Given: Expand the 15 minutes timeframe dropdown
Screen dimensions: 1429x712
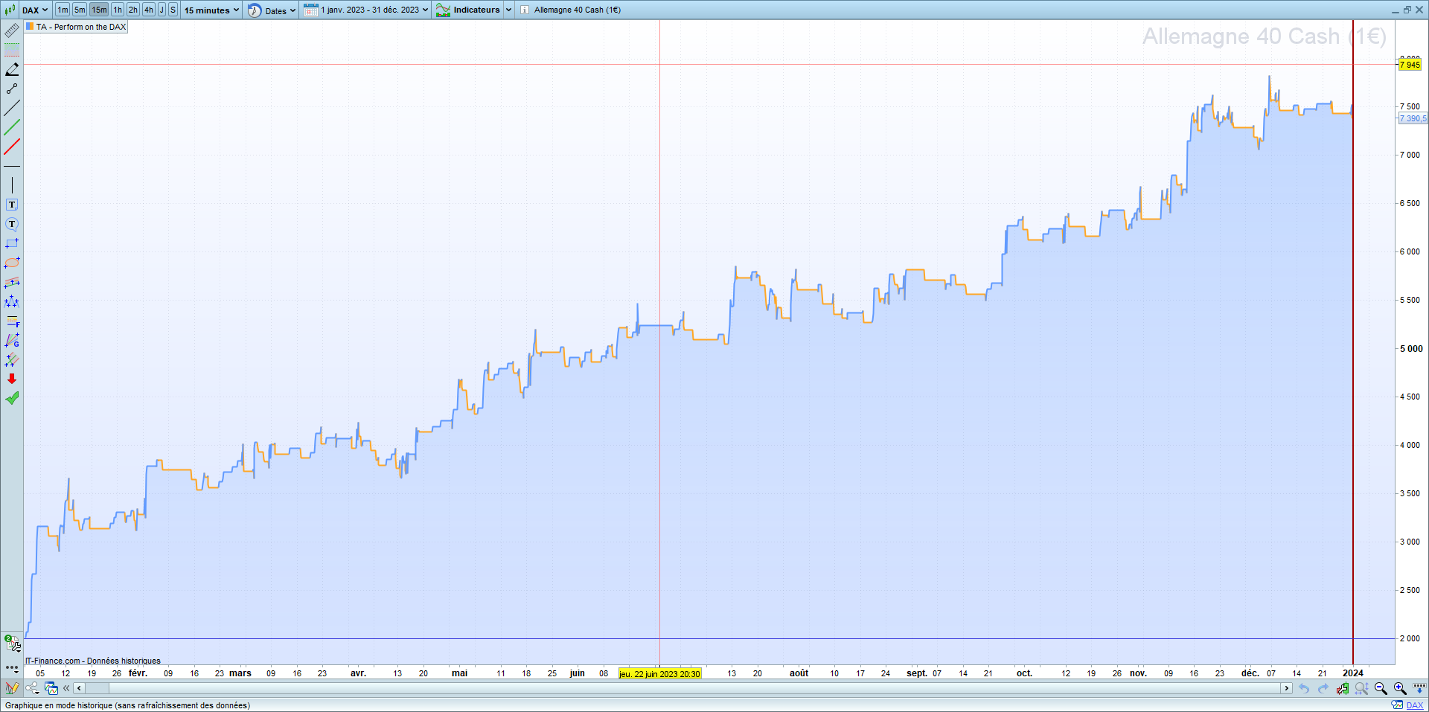Looking at the screenshot, I should click(212, 10).
